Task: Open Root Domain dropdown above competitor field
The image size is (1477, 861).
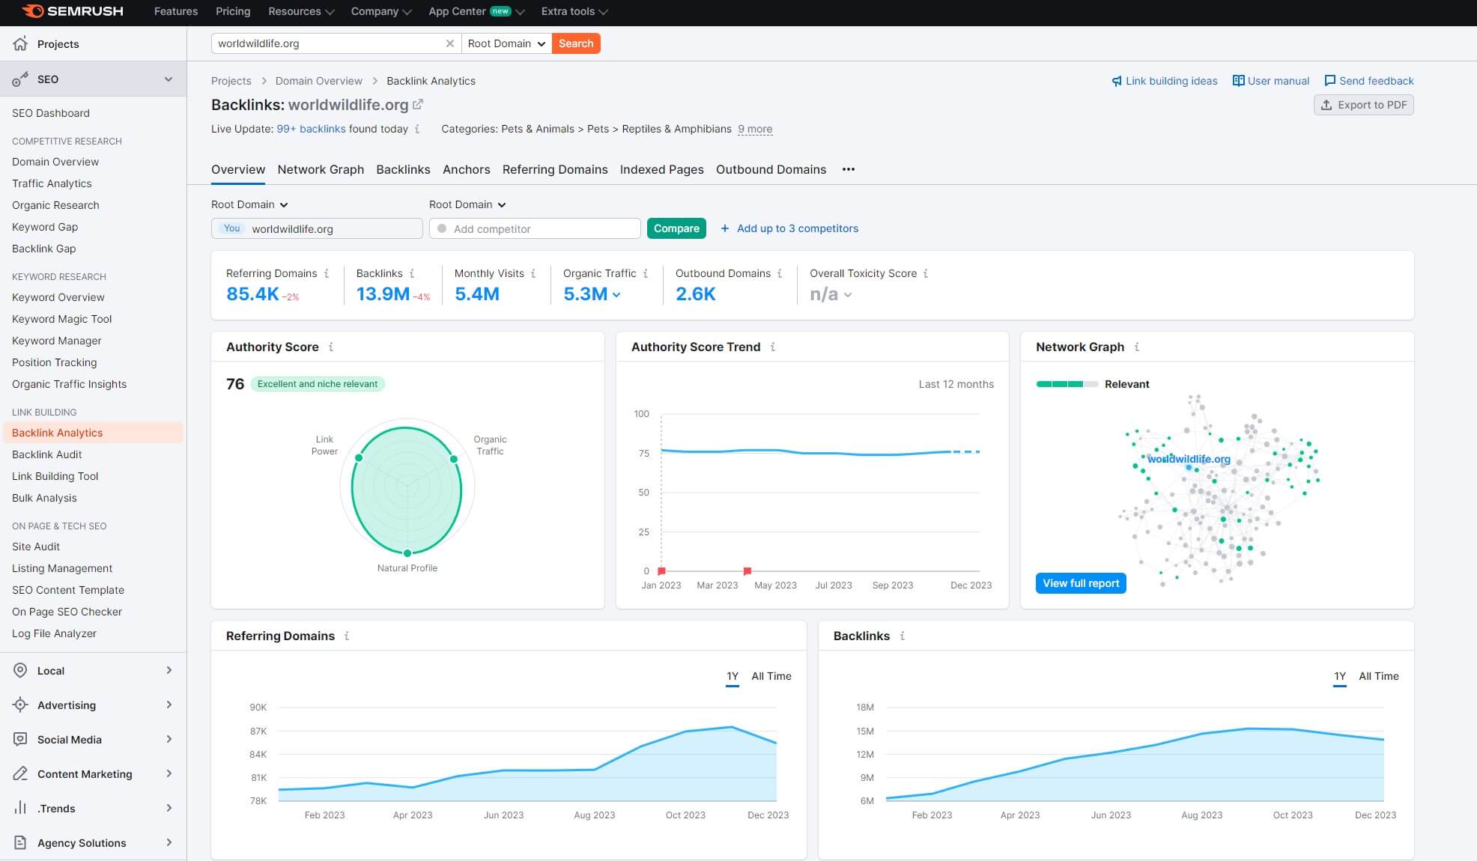Action: (x=467, y=204)
